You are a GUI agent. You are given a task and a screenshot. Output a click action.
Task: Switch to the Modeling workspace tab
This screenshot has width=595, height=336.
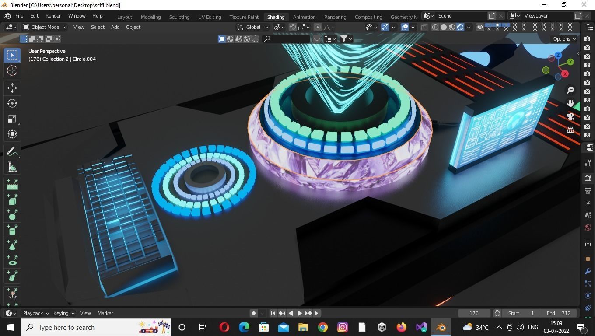pos(150,17)
